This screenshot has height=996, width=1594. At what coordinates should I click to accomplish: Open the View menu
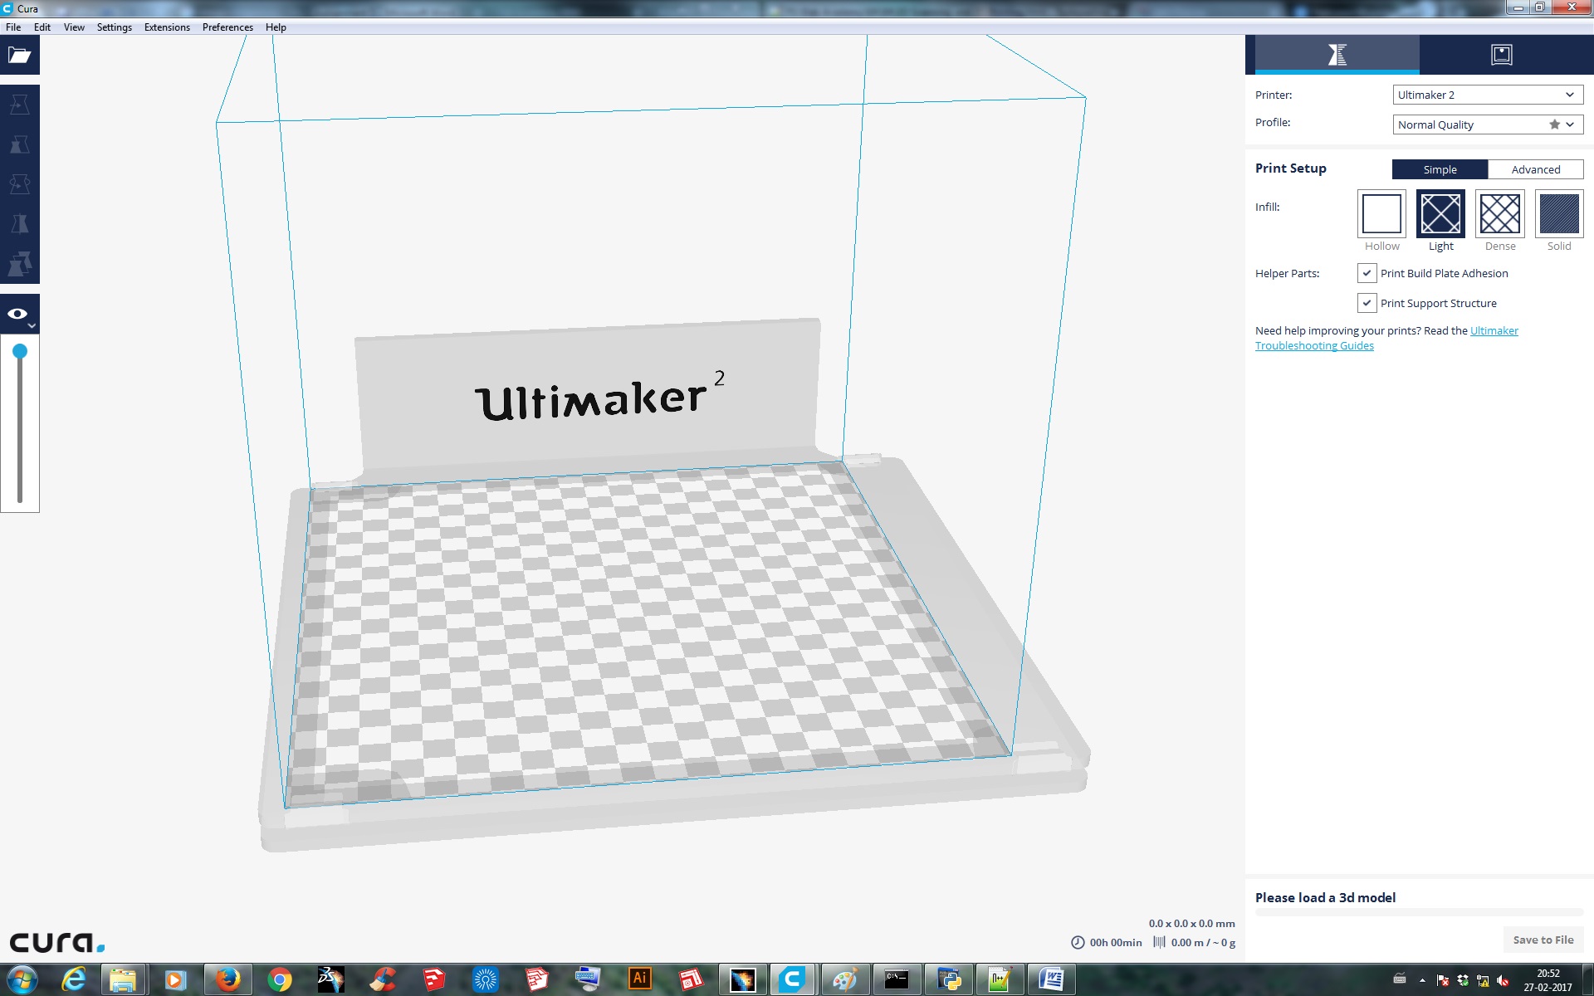coord(74,27)
